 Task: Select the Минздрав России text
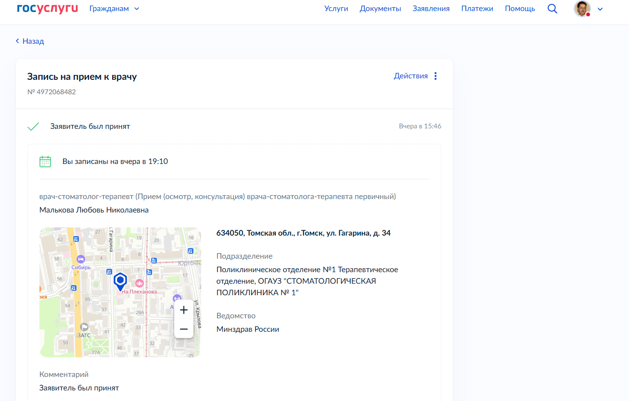click(x=248, y=329)
